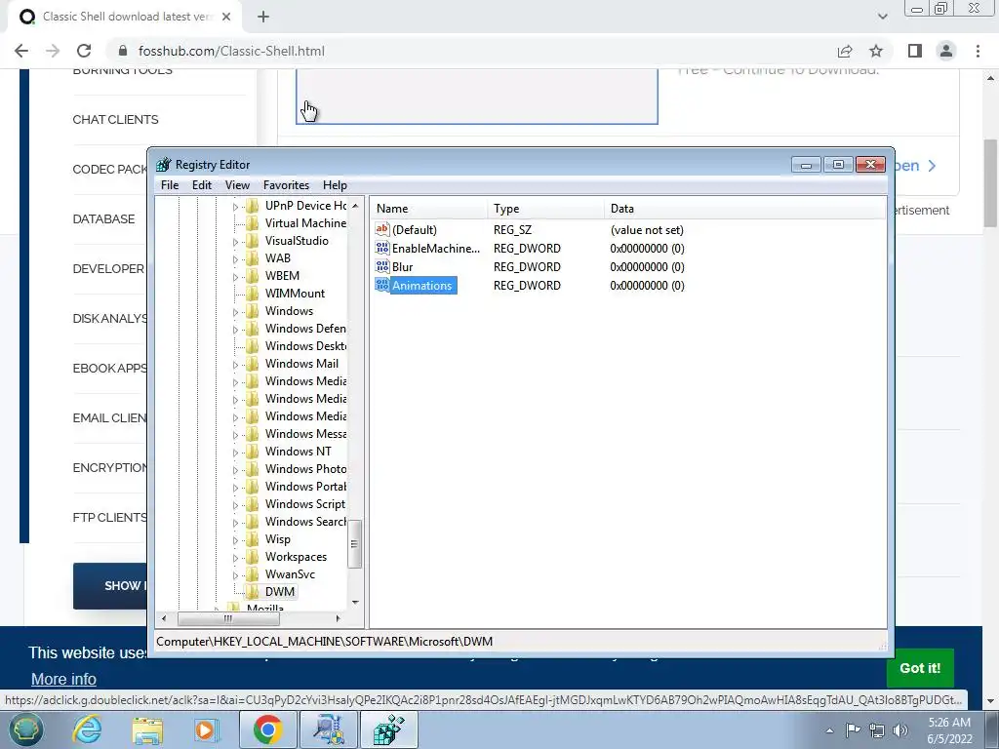Select the Classic Shell browser tab

125,17
